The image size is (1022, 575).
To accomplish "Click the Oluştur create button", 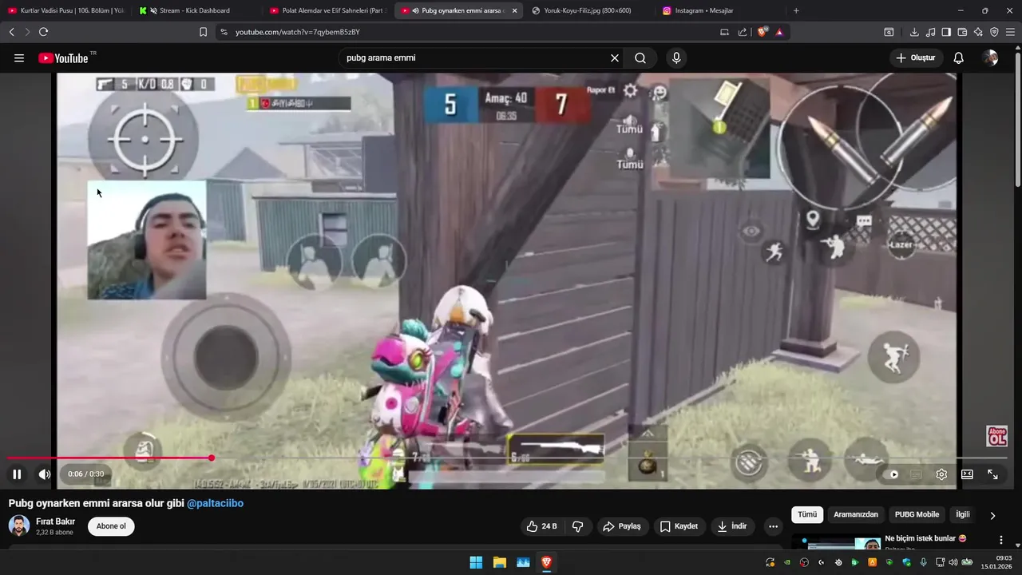I will (916, 58).
